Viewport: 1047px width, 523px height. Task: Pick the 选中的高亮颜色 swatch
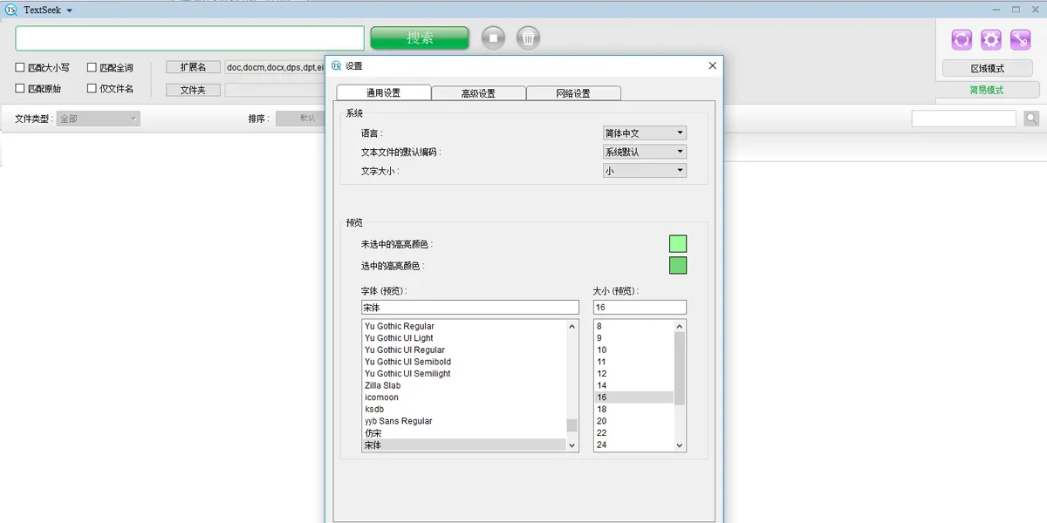678,265
